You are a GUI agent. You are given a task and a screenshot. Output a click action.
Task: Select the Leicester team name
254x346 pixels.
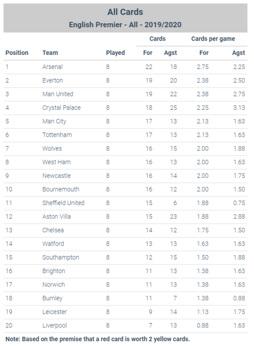[54, 312]
